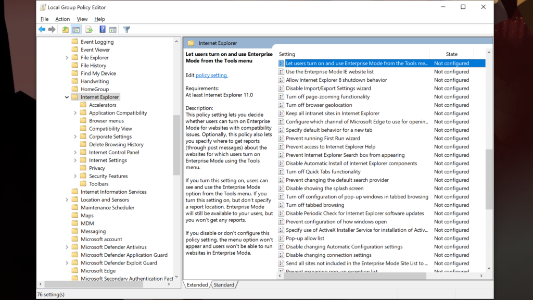The width and height of the screenshot is (533, 300).
Task: Click the policy icon beside 'Use the Enterprise Mode IE website list'
Action: pyautogui.click(x=281, y=72)
